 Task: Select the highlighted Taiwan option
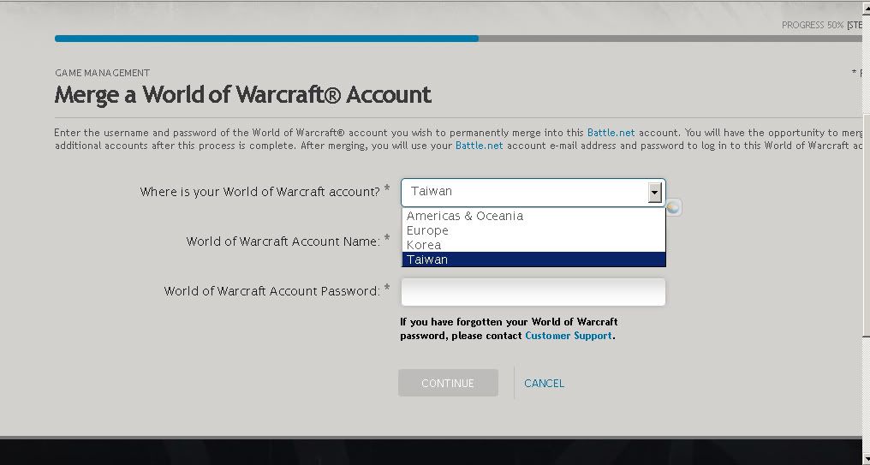point(533,259)
